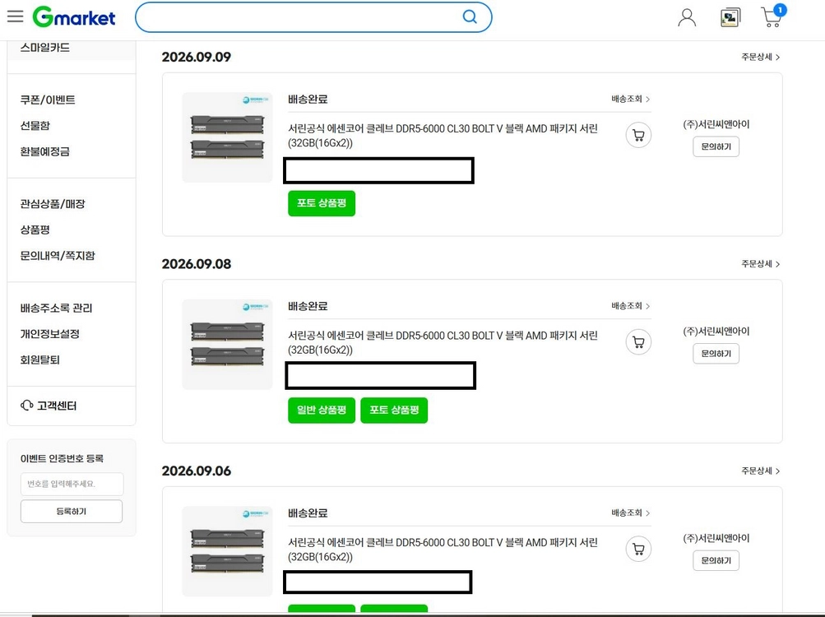The width and height of the screenshot is (825, 617).
Task: Open 주문상세 for 2026.09.08 order
Action: point(760,264)
